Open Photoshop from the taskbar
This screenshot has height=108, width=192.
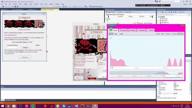(x=20, y=106)
